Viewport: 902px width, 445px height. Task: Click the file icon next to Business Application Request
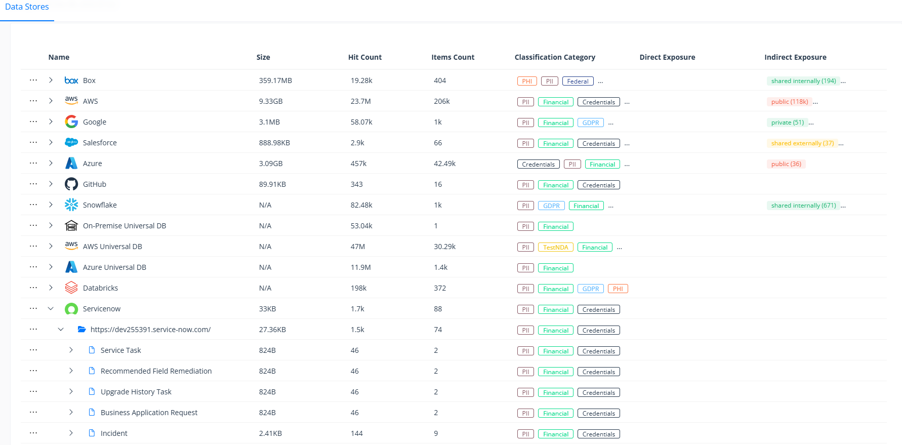[x=92, y=412]
